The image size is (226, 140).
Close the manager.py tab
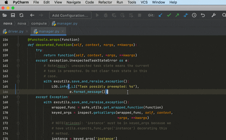(62, 31)
